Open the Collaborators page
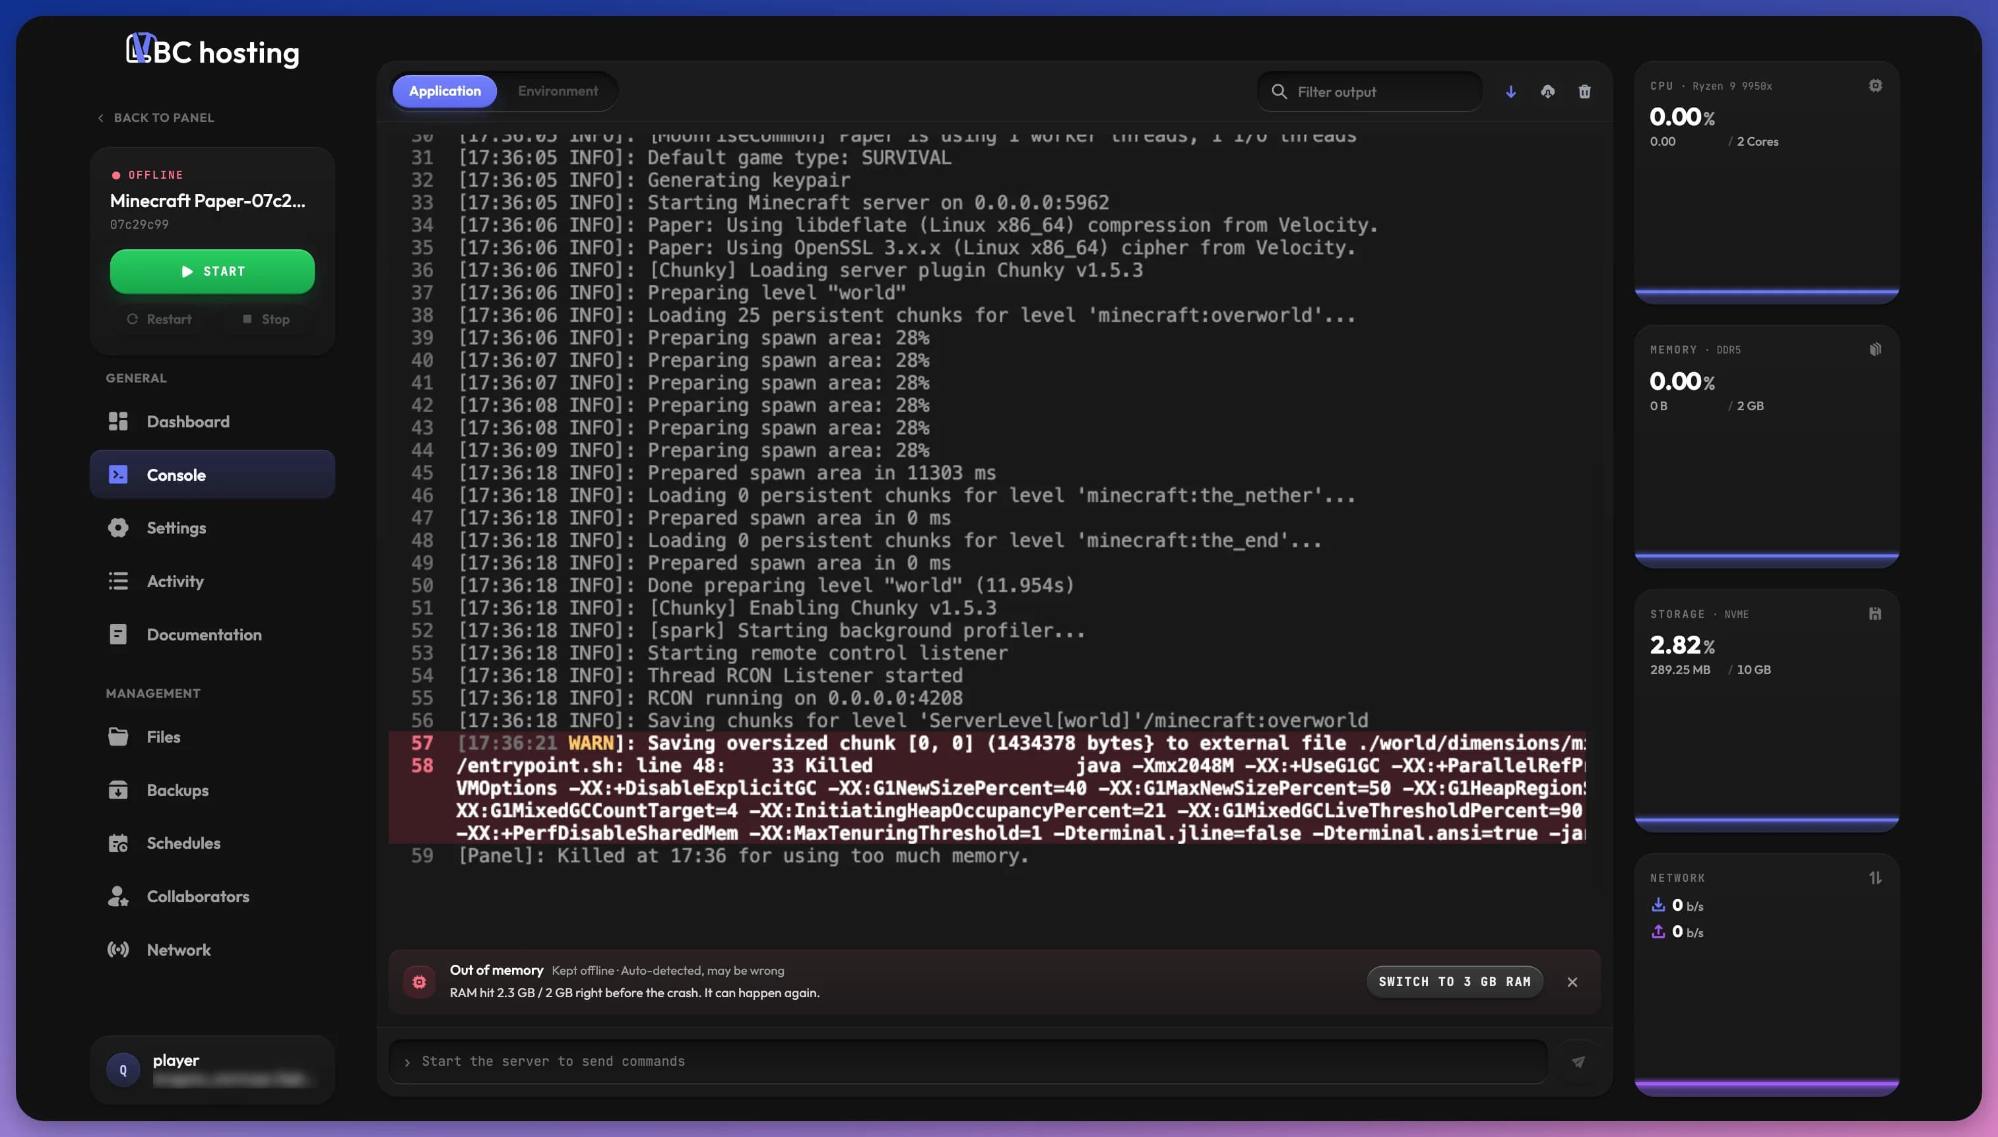The height and width of the screenshot is (1137, 1998). (212, 896)
